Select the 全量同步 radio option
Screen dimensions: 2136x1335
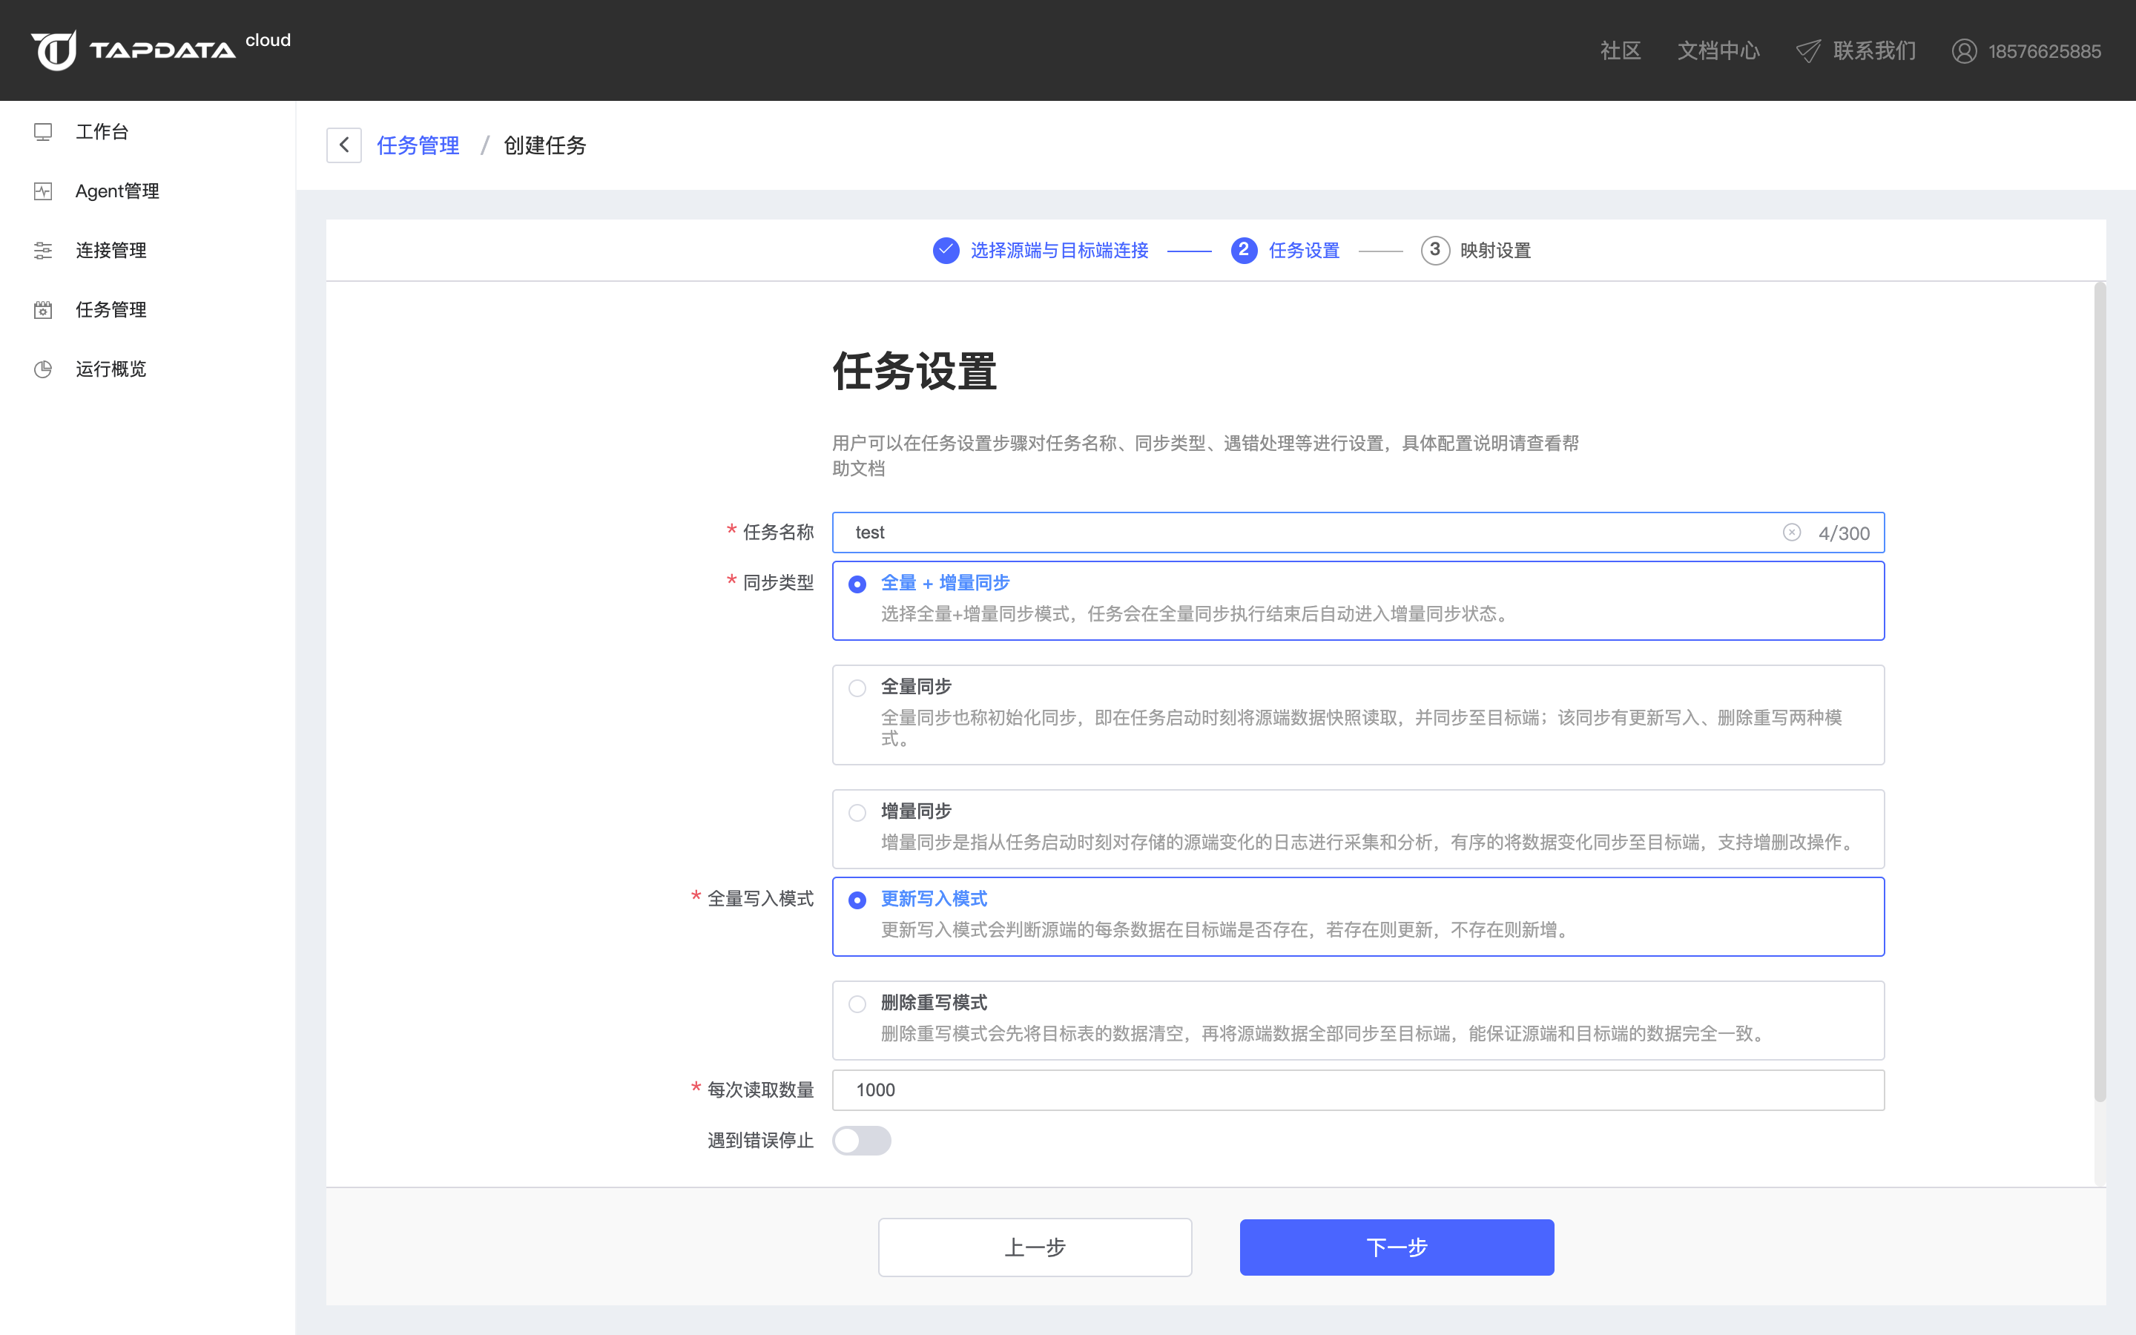click(857, 688)
